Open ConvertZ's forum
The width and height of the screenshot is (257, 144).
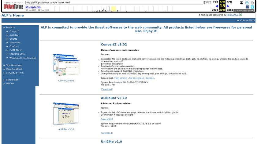point(15,73)
